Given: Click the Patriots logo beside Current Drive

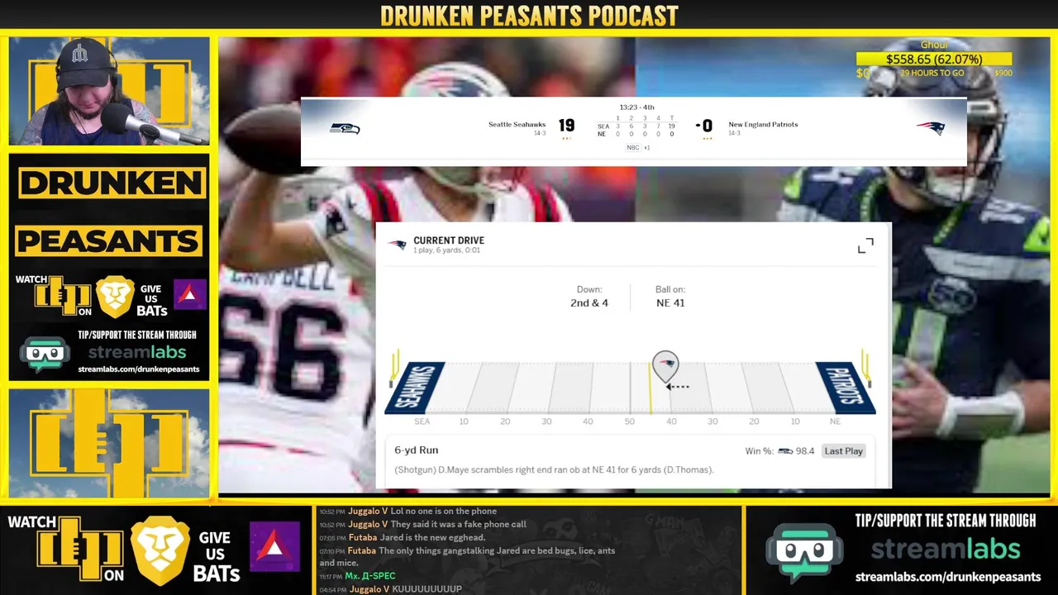Looking at the screenshot, I should [x=398, y=245].
